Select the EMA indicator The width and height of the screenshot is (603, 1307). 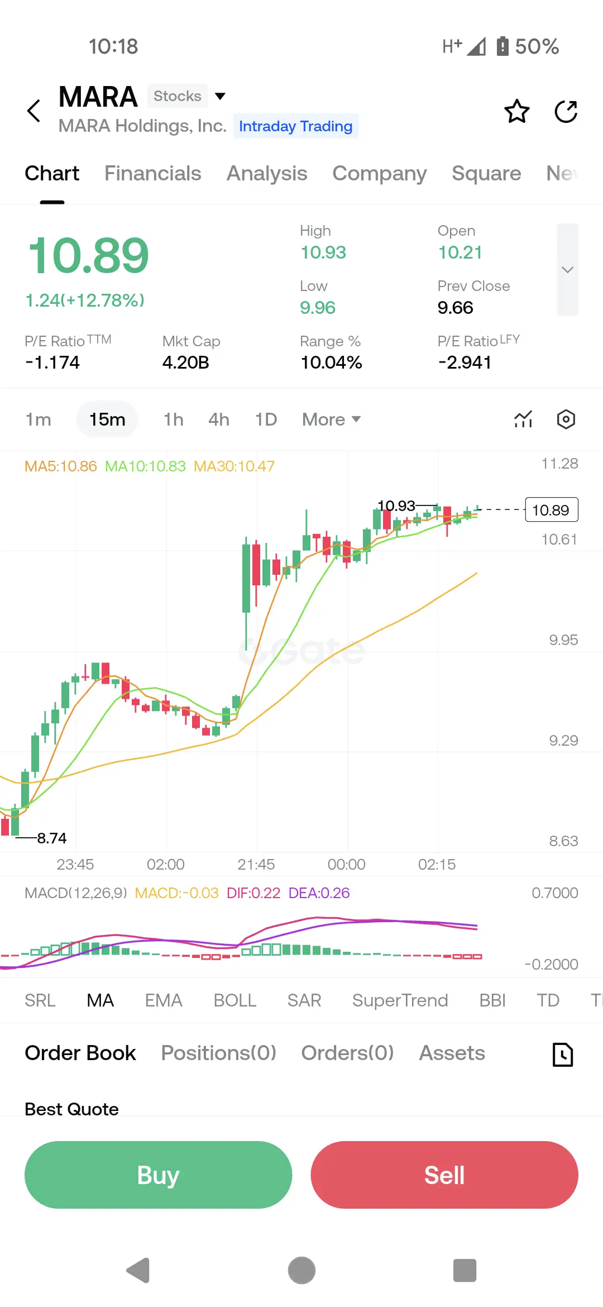[164, 1000]
